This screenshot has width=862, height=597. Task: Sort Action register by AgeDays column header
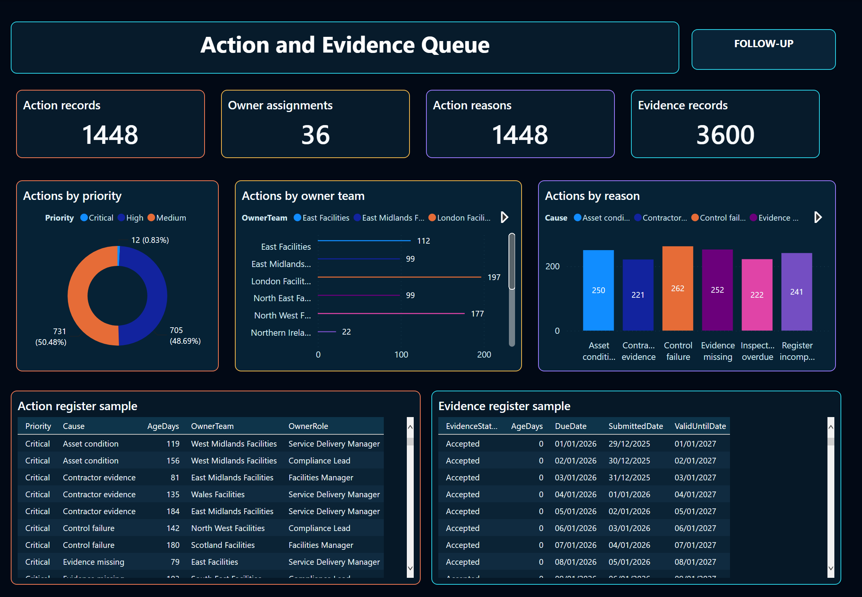[x=163, y=426]
